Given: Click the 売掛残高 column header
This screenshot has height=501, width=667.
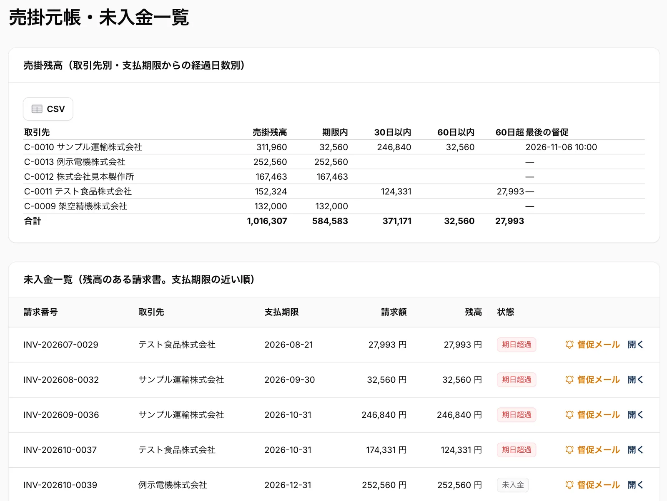Looking at the screenshot, I should tap(270, 132).
